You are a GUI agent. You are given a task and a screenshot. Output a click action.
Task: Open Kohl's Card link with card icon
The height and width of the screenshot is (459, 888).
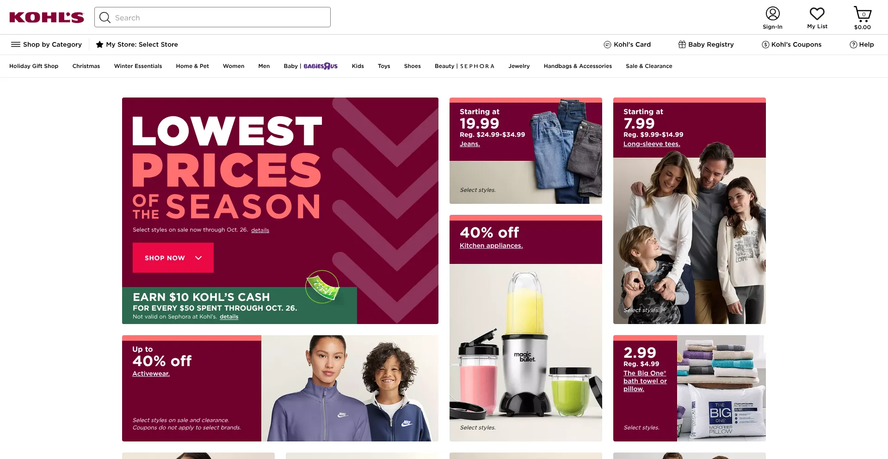627,44
